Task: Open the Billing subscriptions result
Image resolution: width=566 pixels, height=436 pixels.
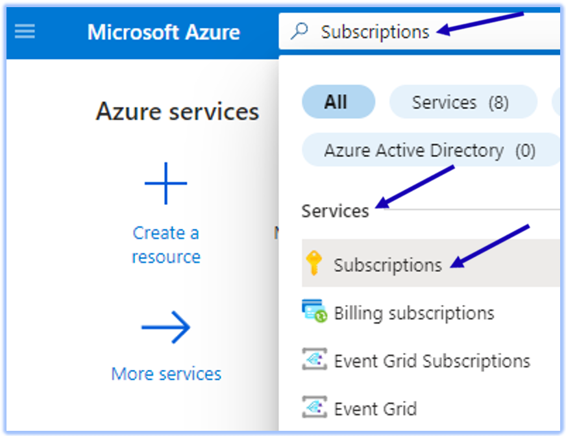Action: [x=414, y=313]
